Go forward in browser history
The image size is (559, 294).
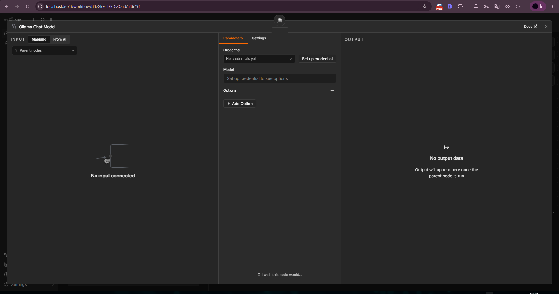coord(17,6)
